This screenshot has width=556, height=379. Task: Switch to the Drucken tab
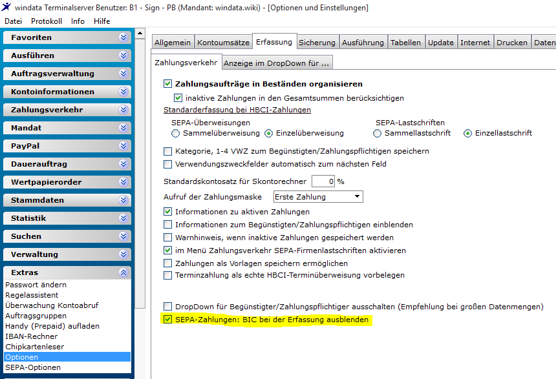[512, 43]
